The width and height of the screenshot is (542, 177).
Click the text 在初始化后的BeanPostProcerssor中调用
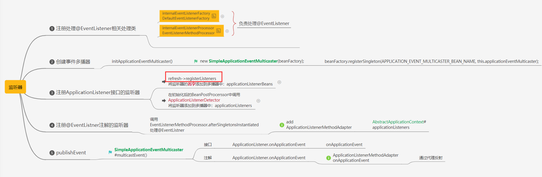(204, 95)
